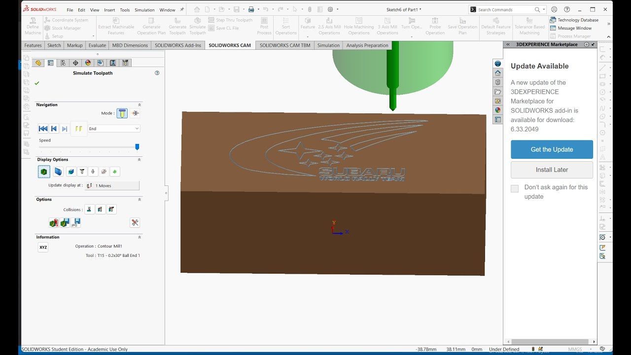Toggle tool display option
The width and height of the screenshot is (631, 355).
pos(82,172)
